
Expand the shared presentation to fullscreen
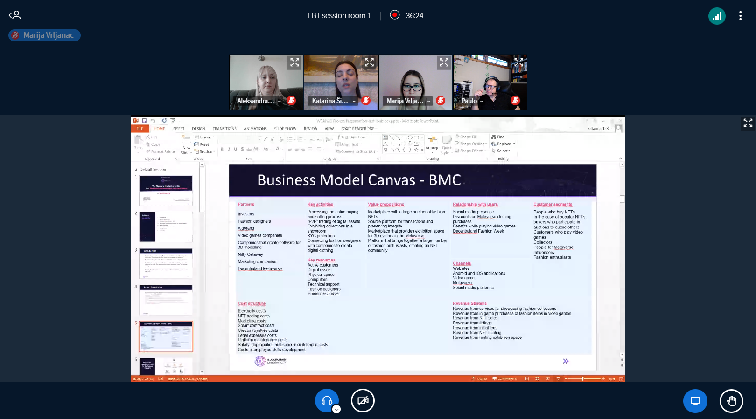[748, 123]
